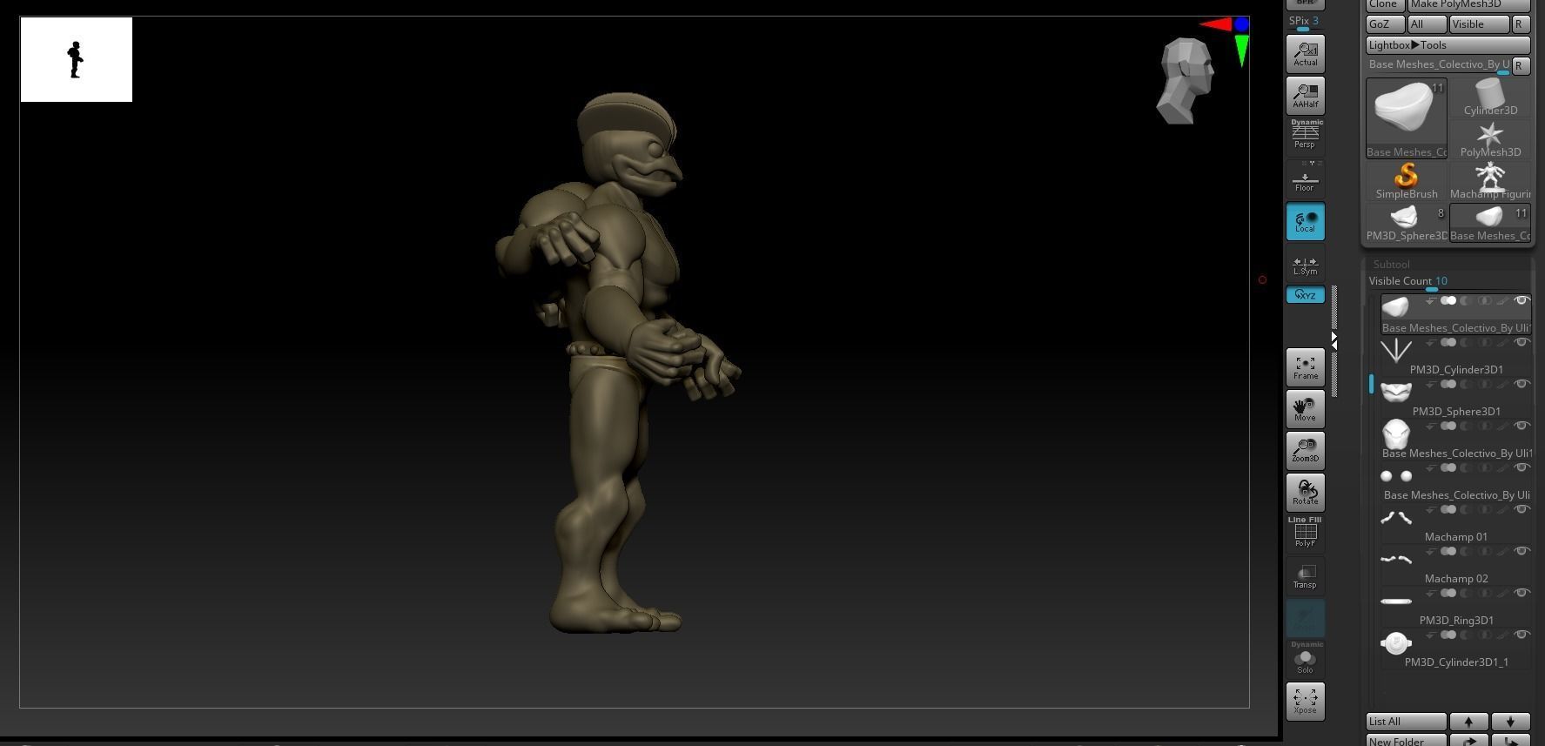Toggle the Floor grid button
The height and width of the screenshot is (746, 1545).
(x=1305, y=178)
